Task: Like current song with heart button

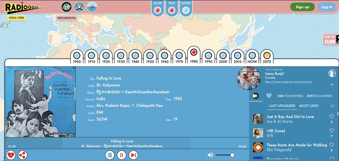Action: click(11, 155)
